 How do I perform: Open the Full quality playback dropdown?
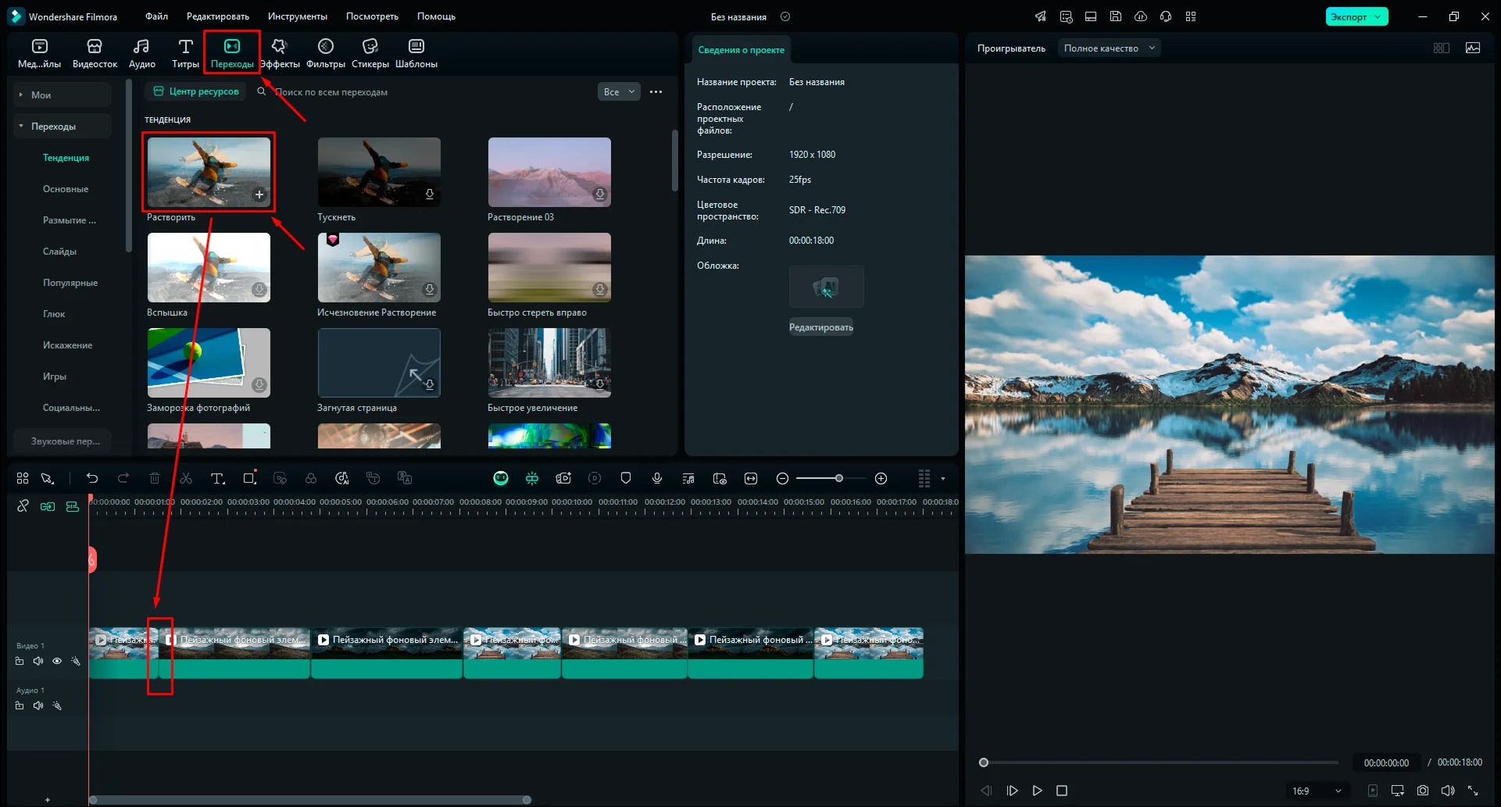(1109, 48)
